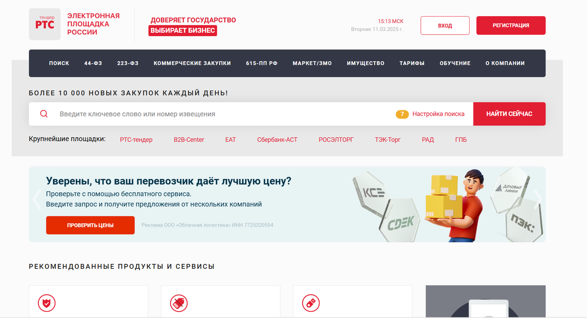Screen dimensions: 587x318
Task: Click РЕКОМЕНДОВАННЫЕ ПРОДУКТЫ И СЕРВИСЫ heading
Action: (x=122, y=267)
